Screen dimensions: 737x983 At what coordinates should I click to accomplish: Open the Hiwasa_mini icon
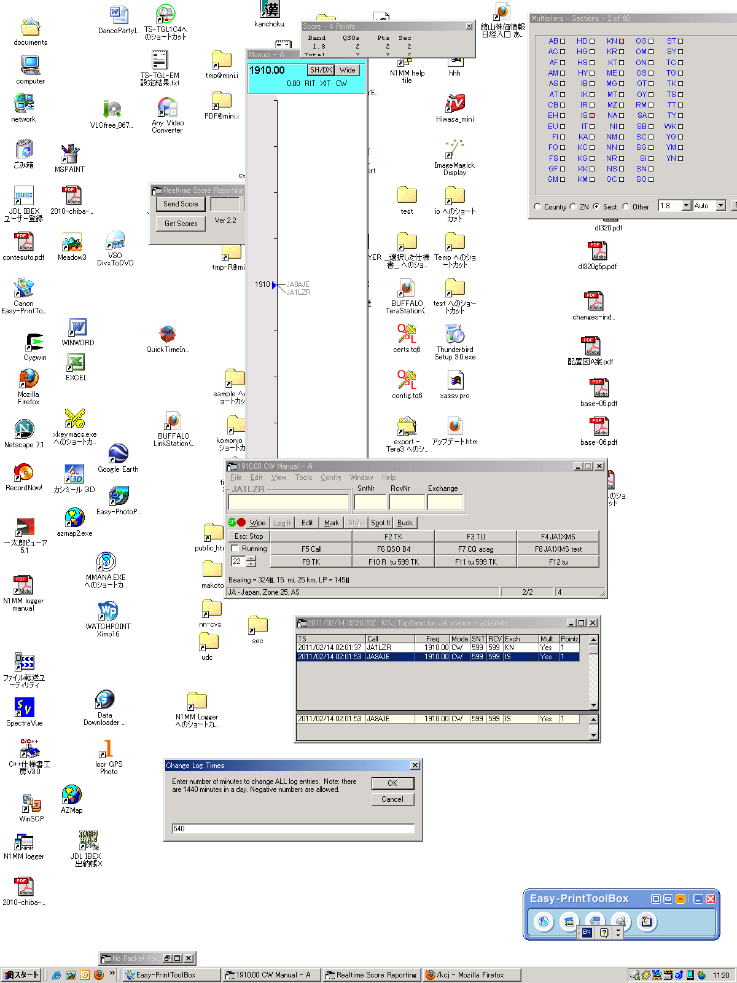click(455, 104)
